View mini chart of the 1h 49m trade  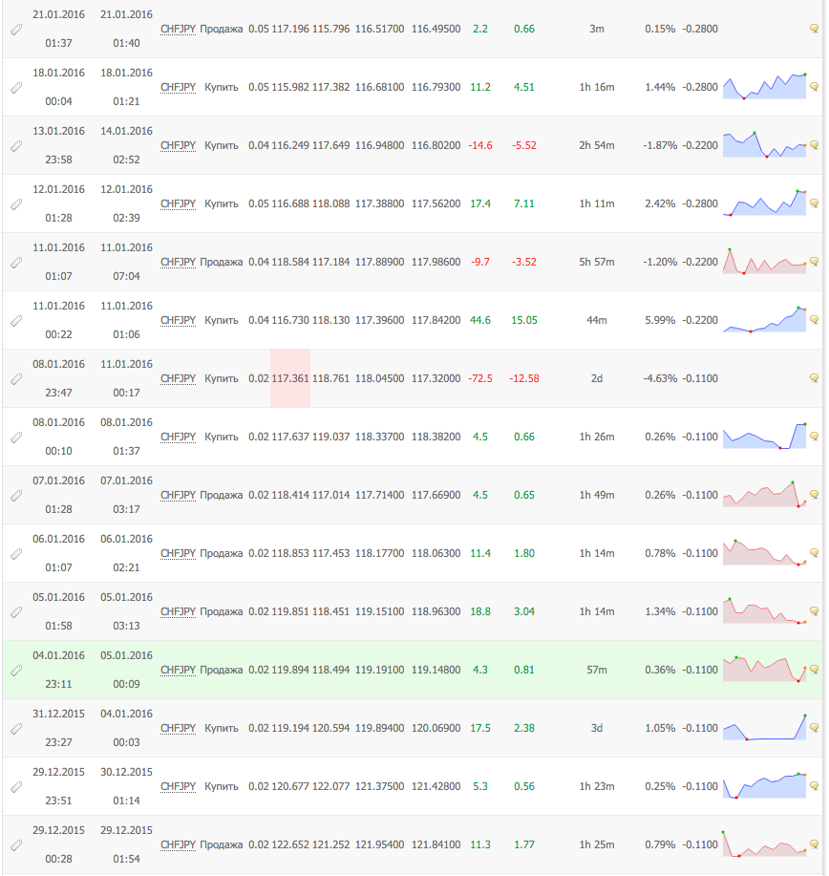pyautogui.click(x=764, y=494)
